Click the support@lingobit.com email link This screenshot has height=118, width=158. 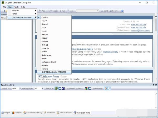[140, 30]
